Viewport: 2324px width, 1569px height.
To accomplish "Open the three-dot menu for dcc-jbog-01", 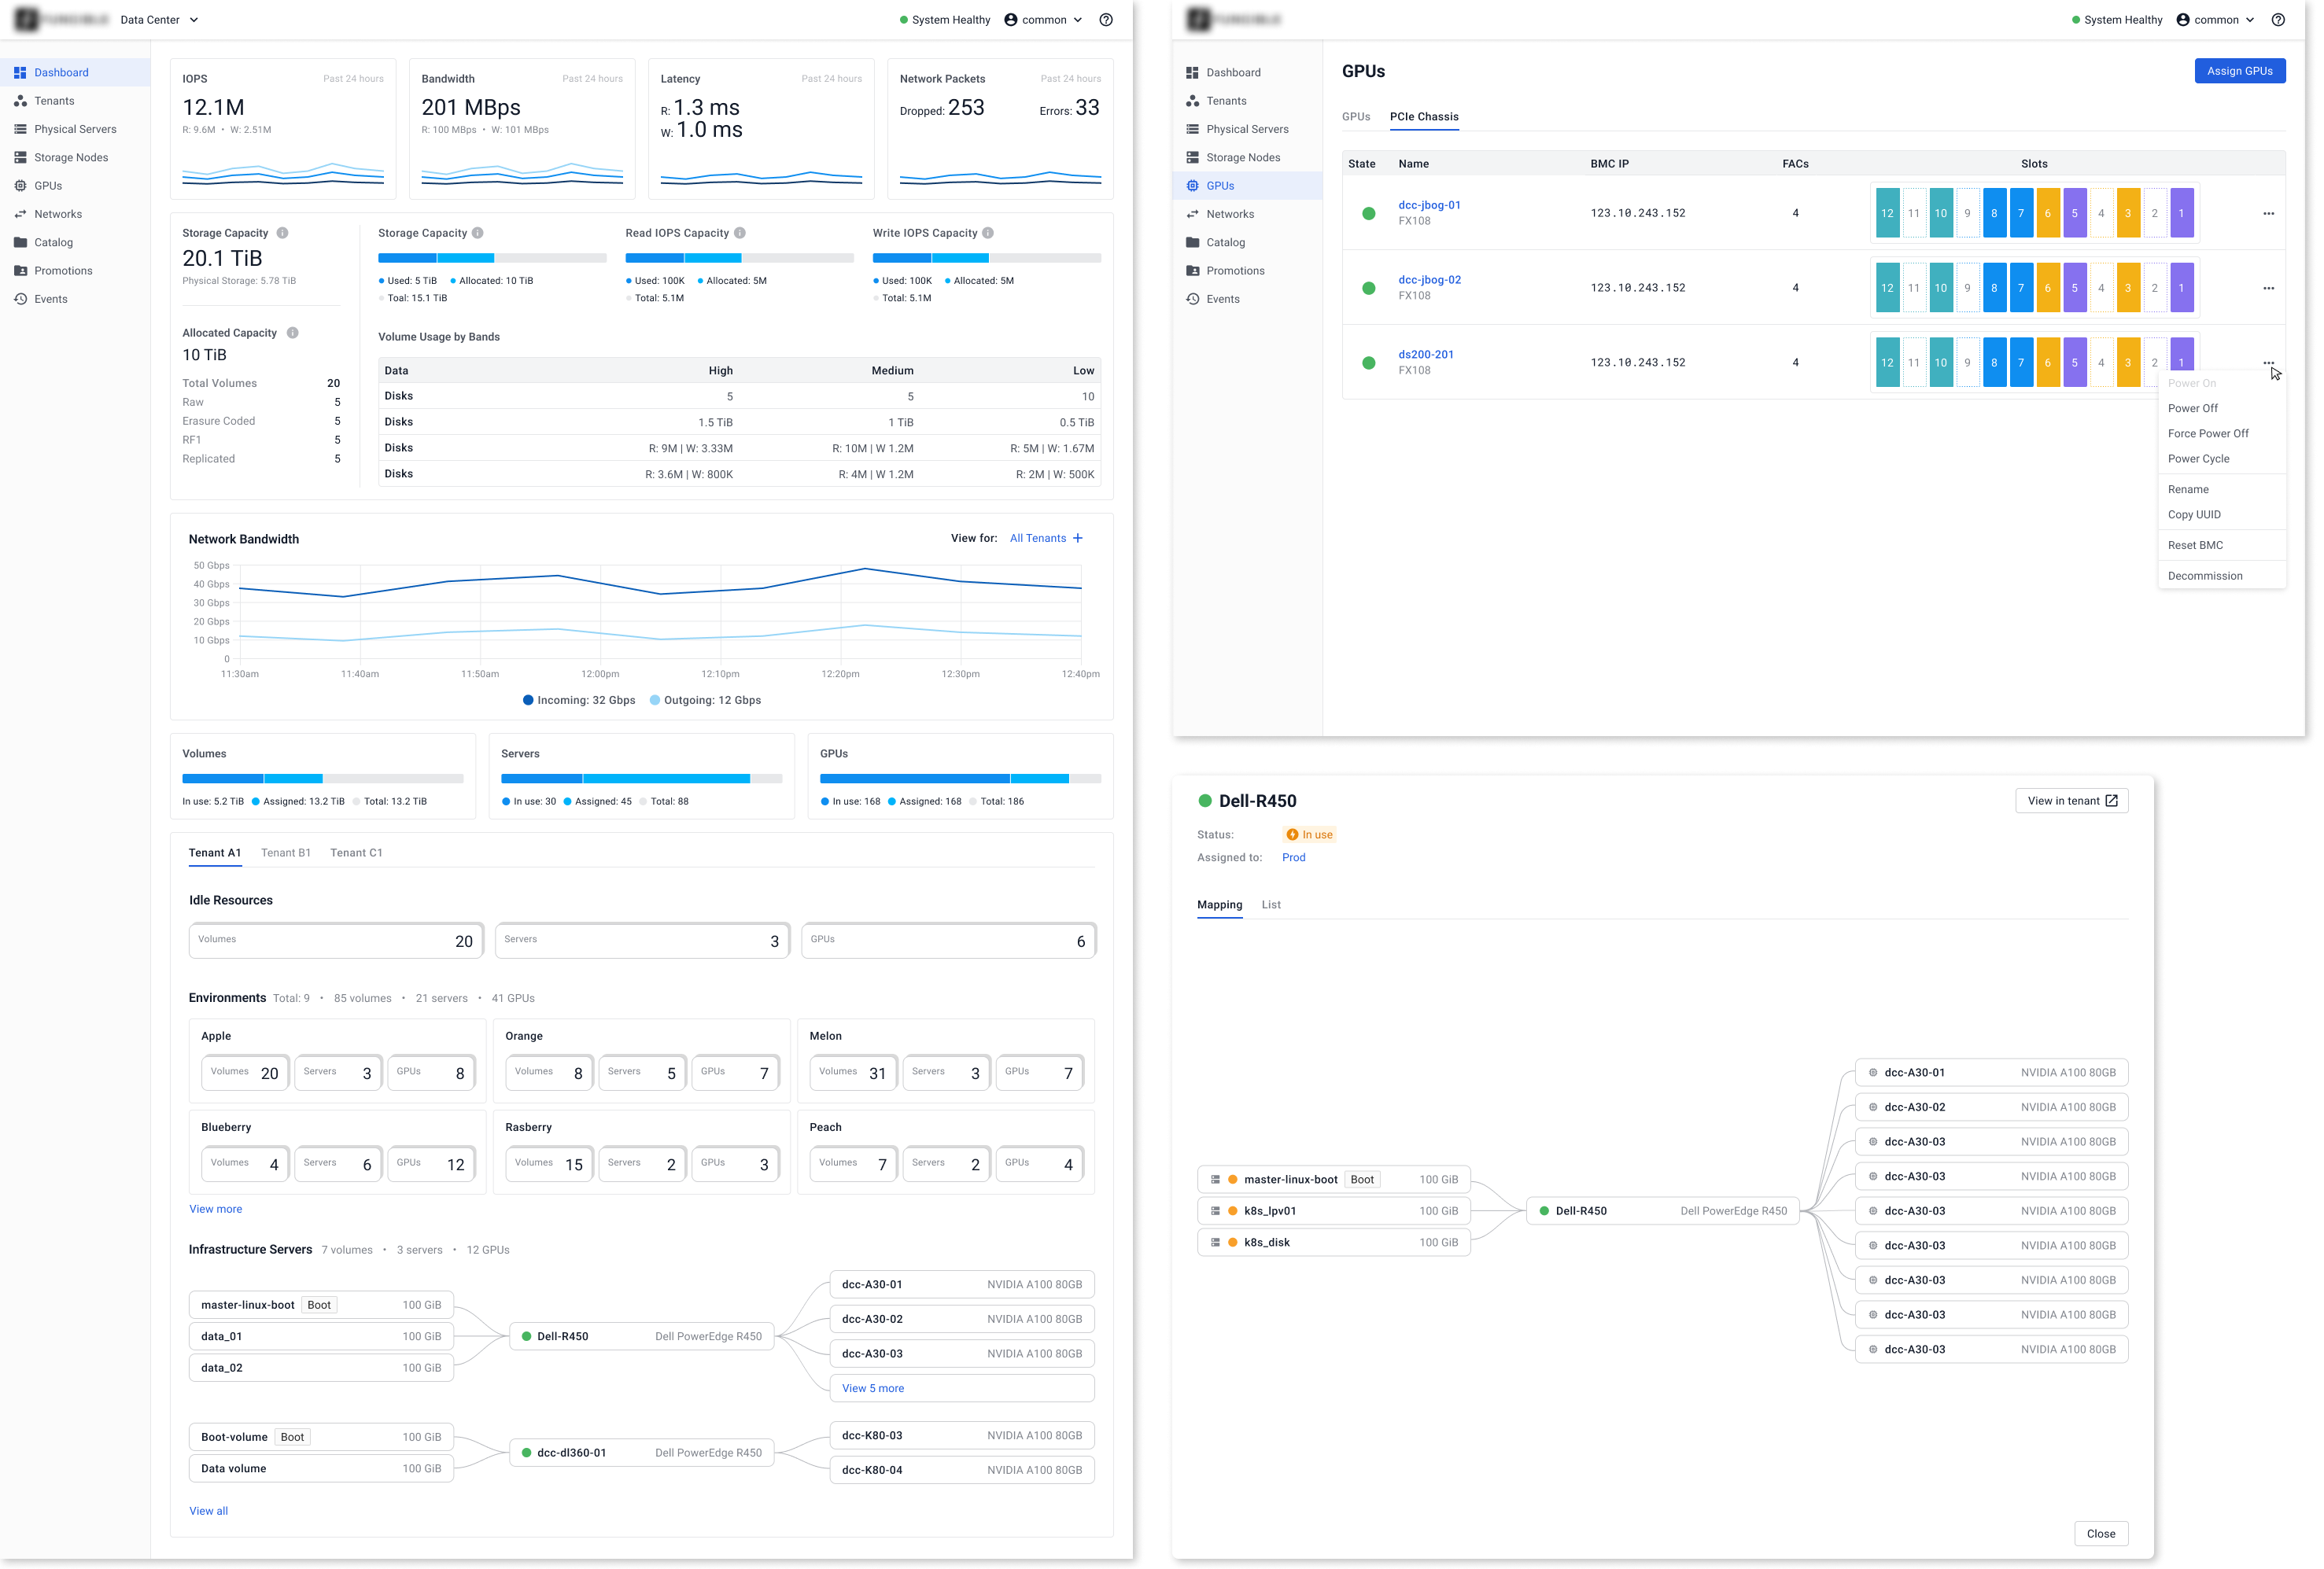I will click(x=2268, y=213).
